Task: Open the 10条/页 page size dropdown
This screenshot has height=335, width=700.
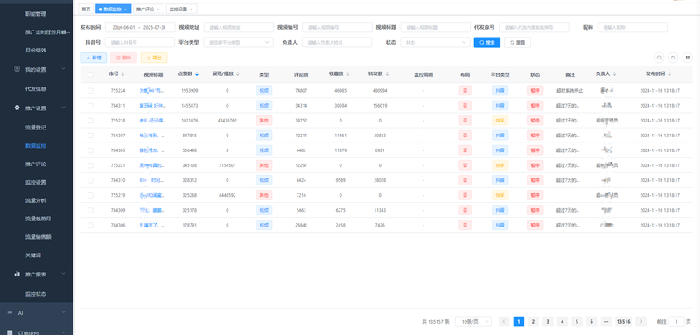Action: point(473,321)
